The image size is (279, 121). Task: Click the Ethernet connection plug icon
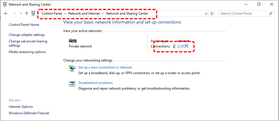tap(174, 46)
